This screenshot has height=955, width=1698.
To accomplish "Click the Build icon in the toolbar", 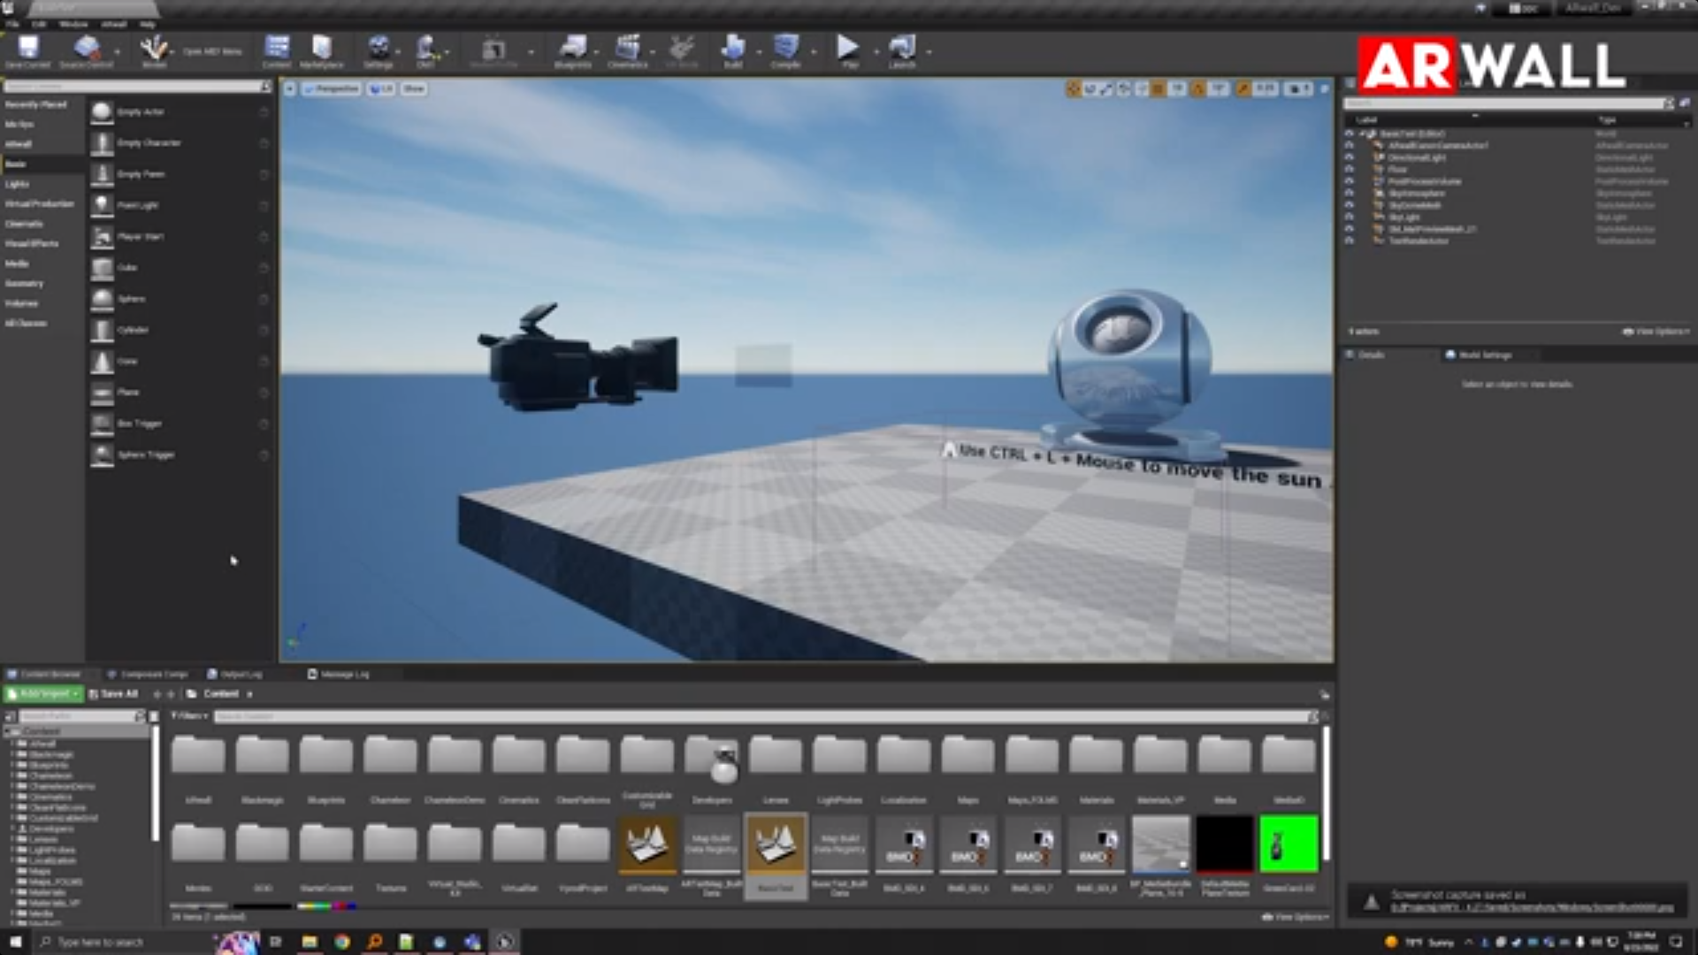I will pyautogui.click(x=732, y=49).
